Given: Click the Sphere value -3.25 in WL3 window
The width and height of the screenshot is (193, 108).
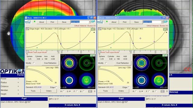Looking at the screenshot, I should coord(30,59).
